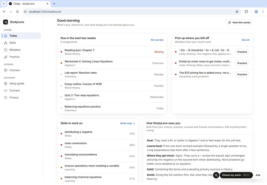Open Worksheet 4: Solving Linear Equations
The height and width of the screenshot is (185, 267).
112,63
